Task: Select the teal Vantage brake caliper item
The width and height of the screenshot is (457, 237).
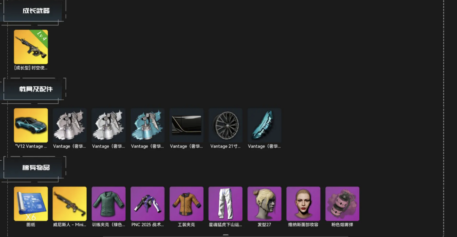Action: (264, 126)
